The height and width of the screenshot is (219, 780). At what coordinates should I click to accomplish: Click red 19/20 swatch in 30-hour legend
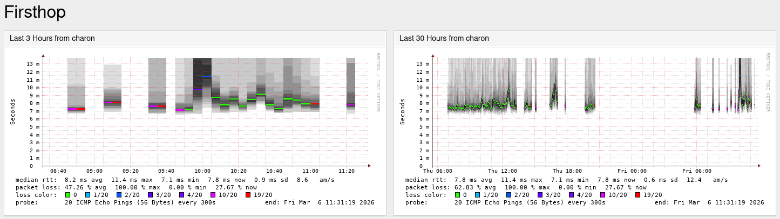638,195
